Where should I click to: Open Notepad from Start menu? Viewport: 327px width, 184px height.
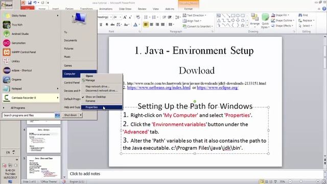(31, 88)
